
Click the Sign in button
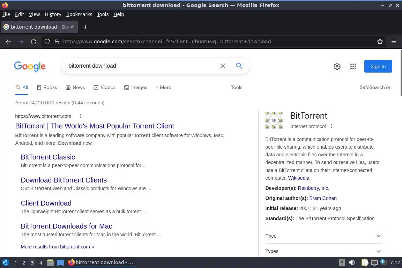pyautogui.click(x=378, y=66)
